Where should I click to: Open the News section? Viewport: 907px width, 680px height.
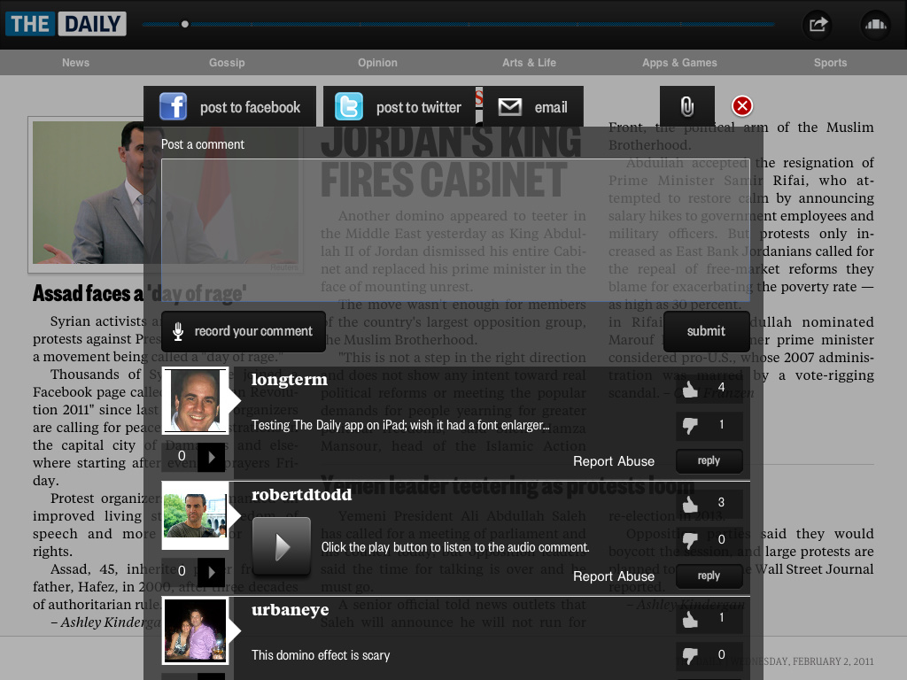[76, 63]
